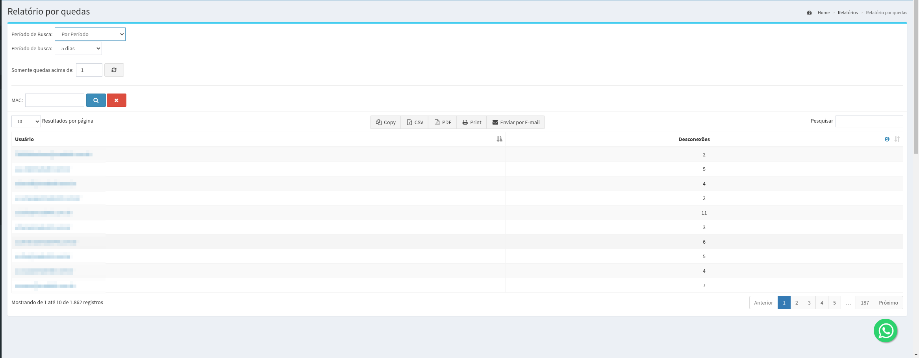Click Enviar por E-mail button
Viewport: 919px width, 358px height.
coord(516,122)
